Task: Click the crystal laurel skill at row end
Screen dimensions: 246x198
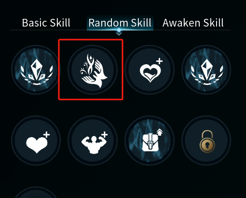Action: coord(206,70)
